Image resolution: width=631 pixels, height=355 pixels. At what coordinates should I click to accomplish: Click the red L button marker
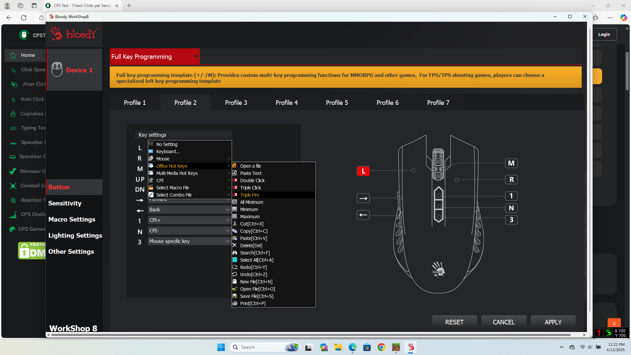363,171
